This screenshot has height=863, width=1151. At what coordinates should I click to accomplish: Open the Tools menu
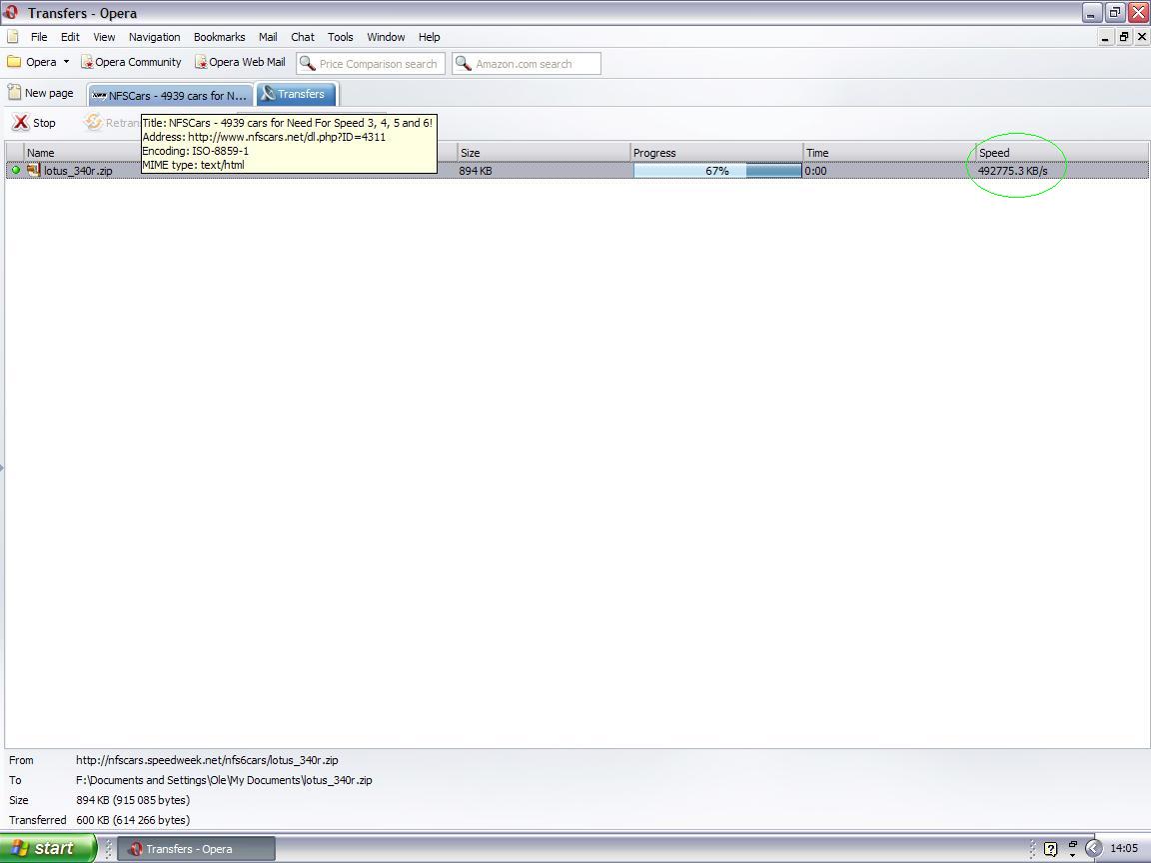point(340,37)
